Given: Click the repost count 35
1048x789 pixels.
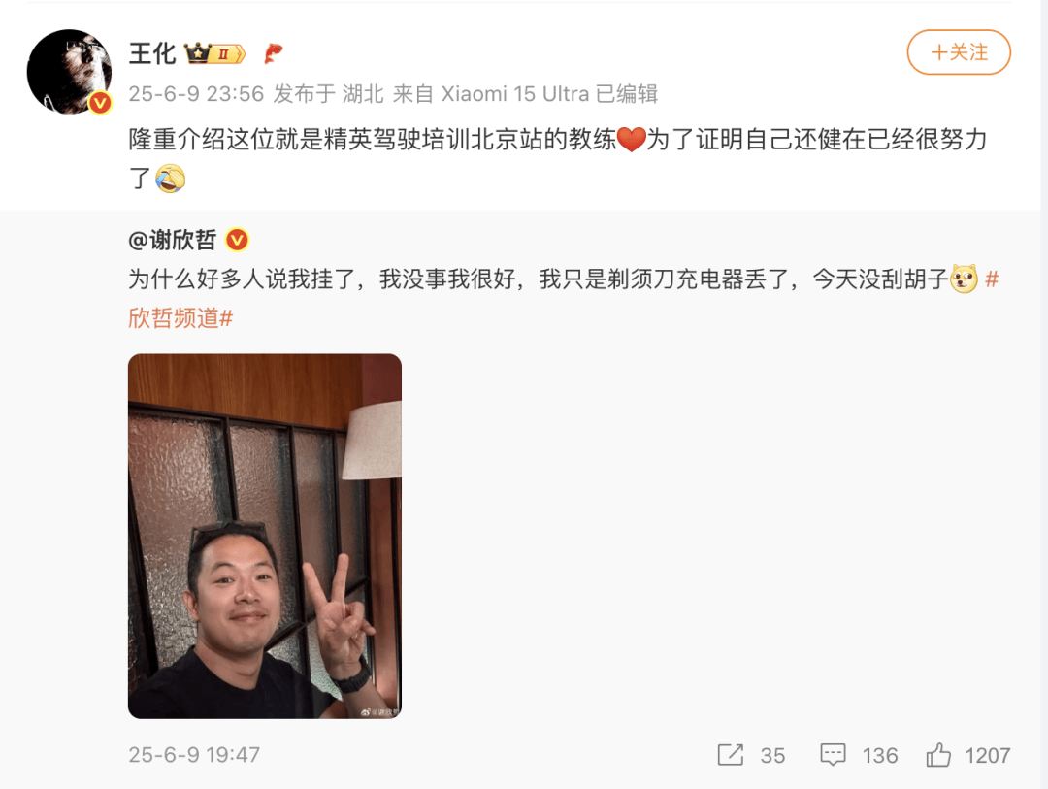Looking at the screenshot, I should click(772, 756).
